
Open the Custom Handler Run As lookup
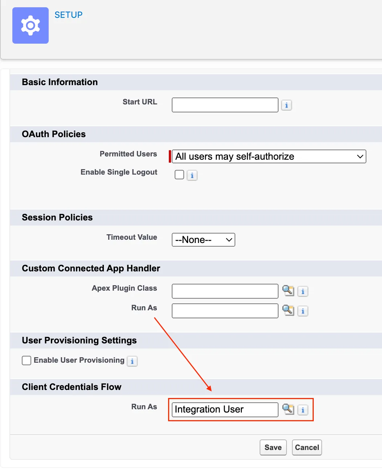point(288,310)
